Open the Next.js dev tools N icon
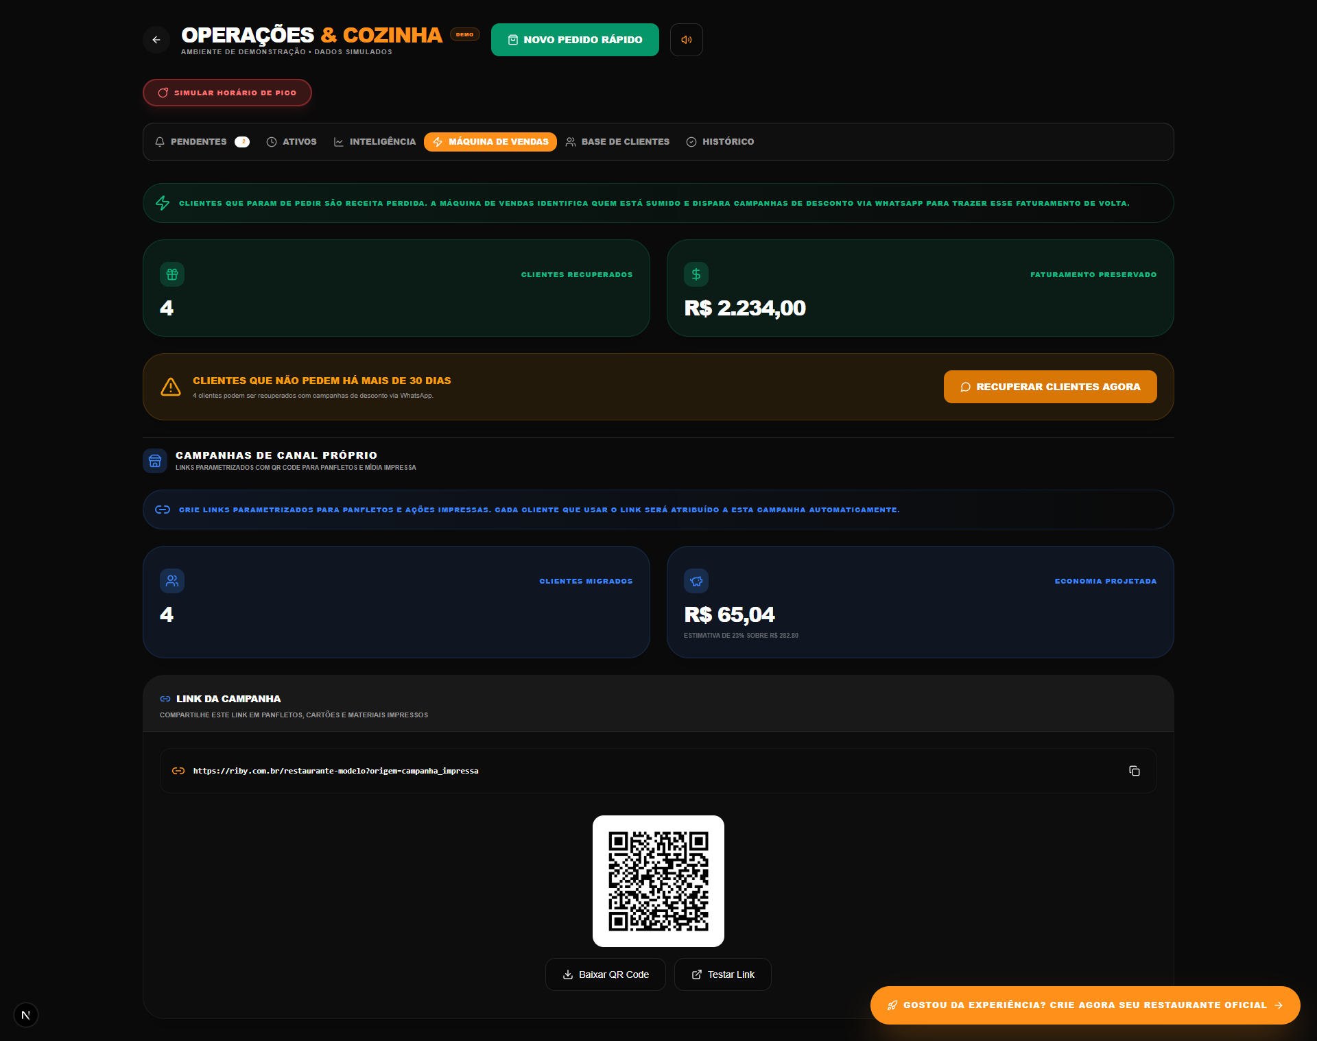The width and height of the screenshot is (1317, 1041). [x=26, y=1015]
